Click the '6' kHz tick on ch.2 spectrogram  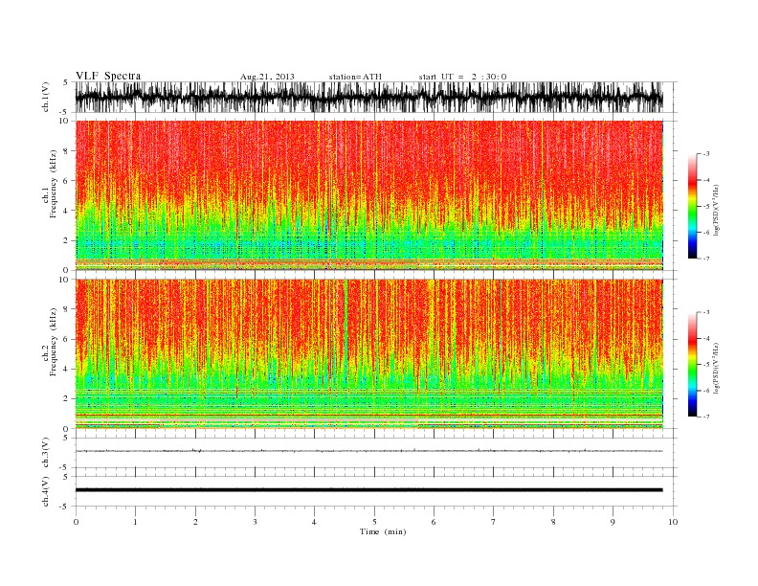[x=67, y=339]
